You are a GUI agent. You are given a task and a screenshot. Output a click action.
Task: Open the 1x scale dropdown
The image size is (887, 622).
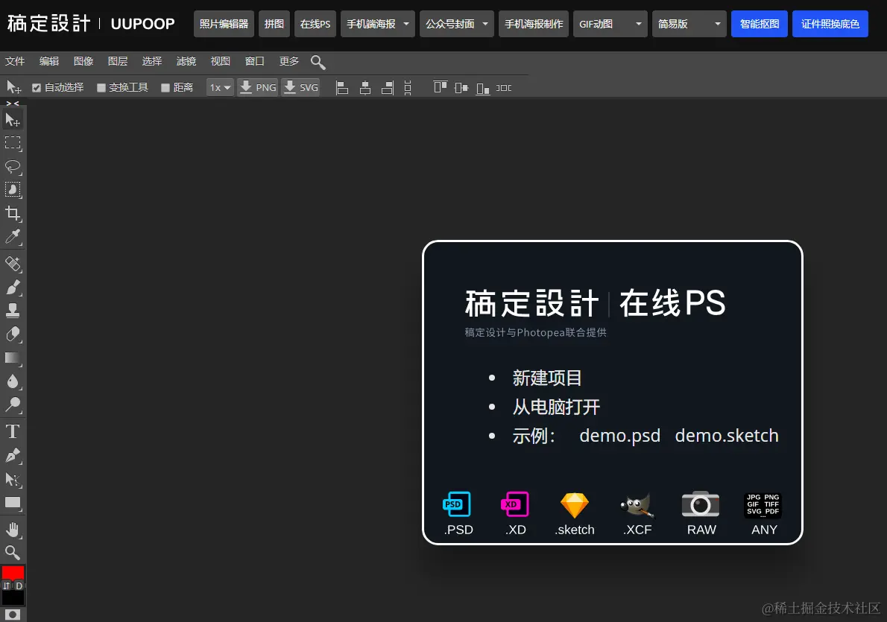coord(220,88)
